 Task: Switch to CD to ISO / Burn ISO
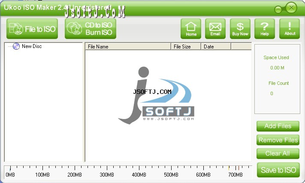(91, 29)
